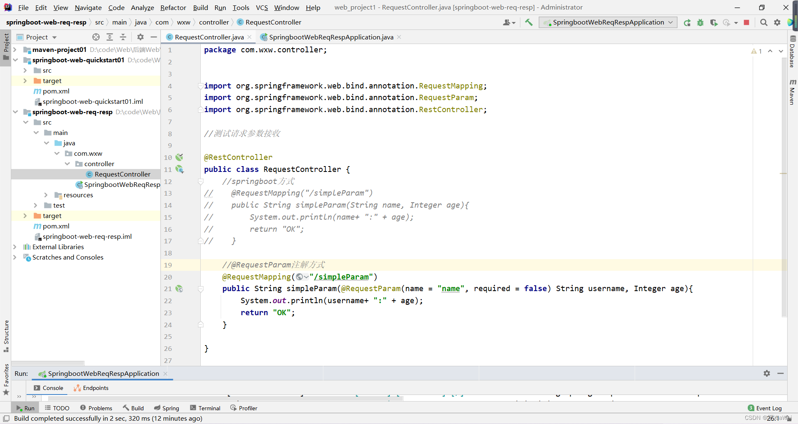This screenshot has height=424, width=798.
Task: Open Database tool window on right sidebar
Action: pos(793,51)
